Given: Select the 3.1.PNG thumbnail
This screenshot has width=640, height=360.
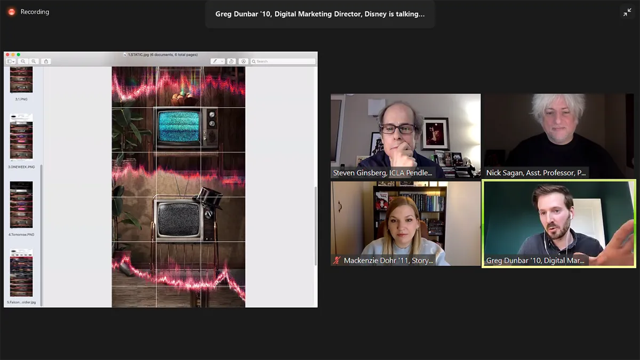Looking at the screenshot, I should click(20, 79).
